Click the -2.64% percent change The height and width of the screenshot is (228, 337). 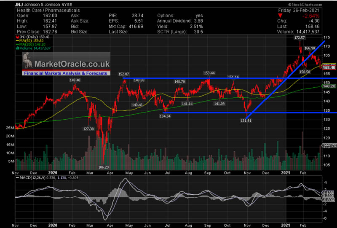(x=310, y=16)
